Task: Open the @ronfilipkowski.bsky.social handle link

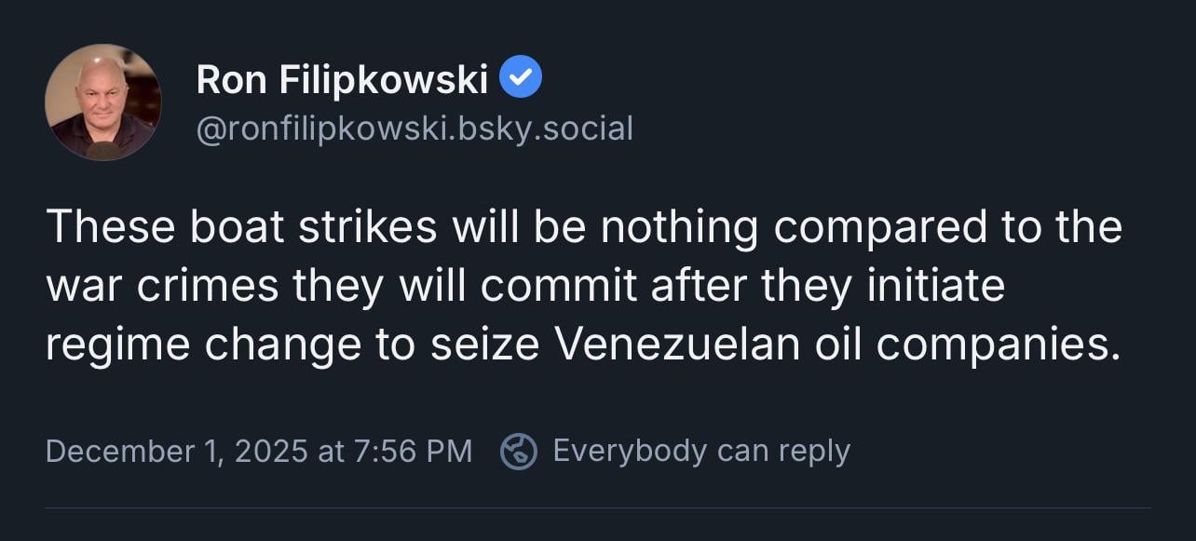Action: [x=415, y=128]
